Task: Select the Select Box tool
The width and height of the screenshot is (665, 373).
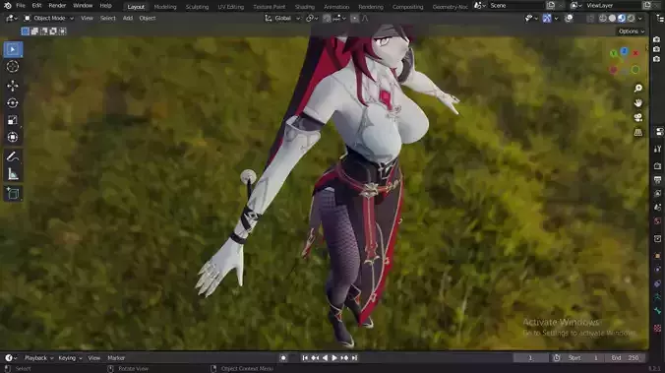Action: [x=13, y=49]
